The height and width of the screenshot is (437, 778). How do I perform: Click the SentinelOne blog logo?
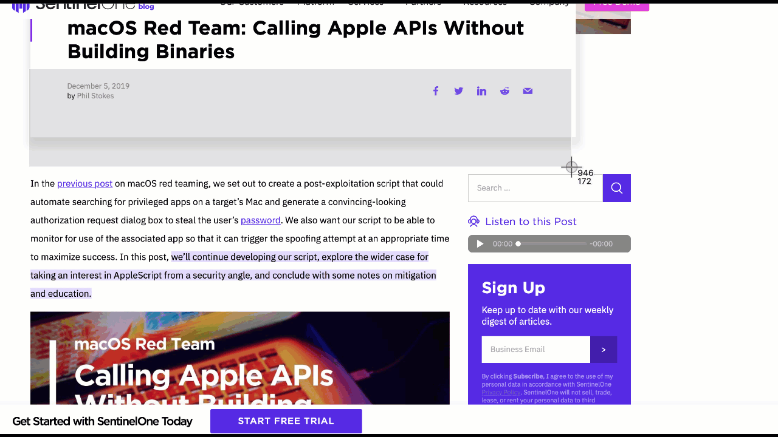[82, 5]
